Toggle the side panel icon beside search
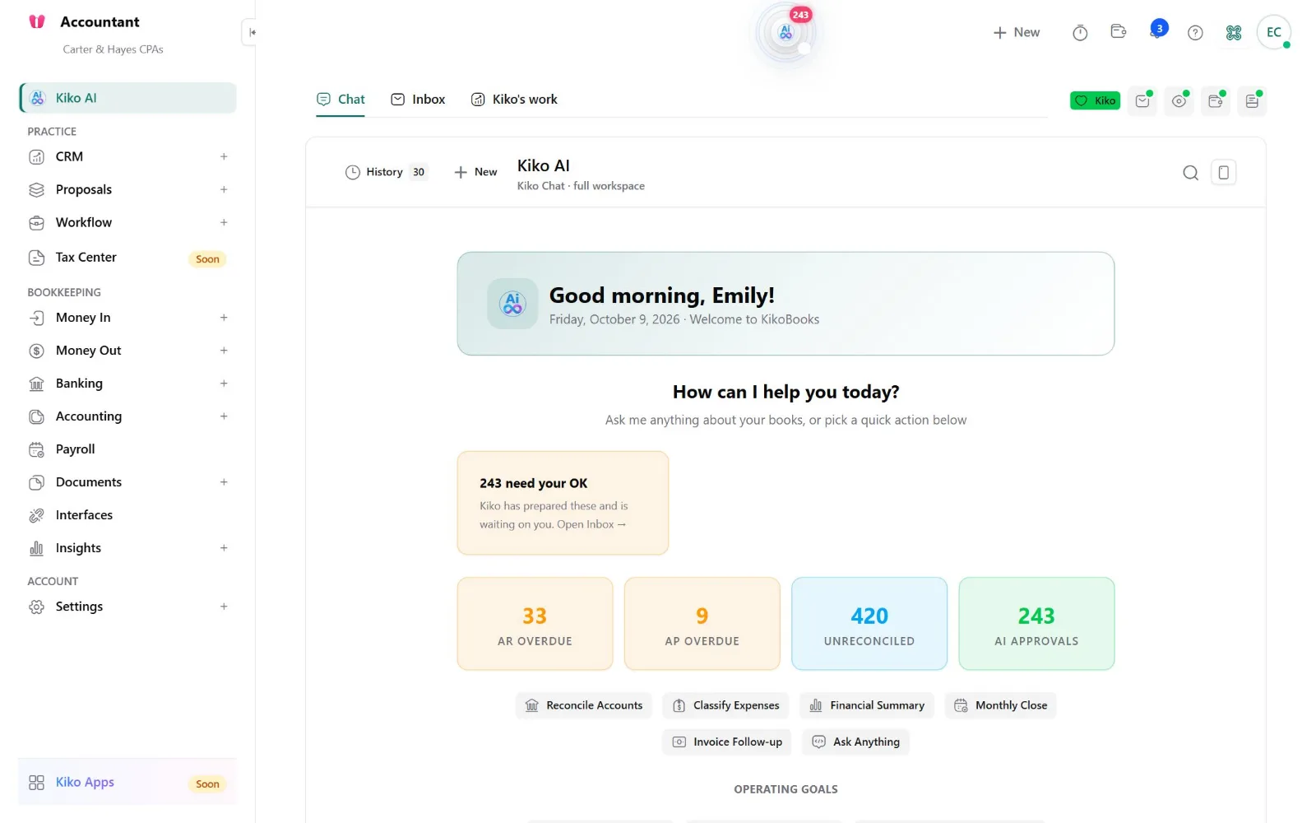The width and height of the screenshot is (1316, 823). tap(1223, 172)
